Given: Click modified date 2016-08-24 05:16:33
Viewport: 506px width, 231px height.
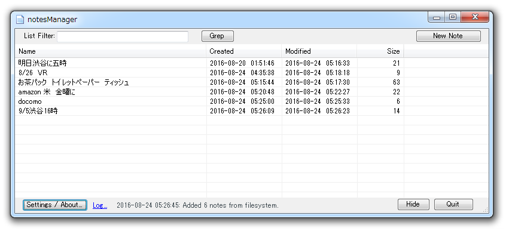Looking at the screenshot, I should [x=318, y=63].
